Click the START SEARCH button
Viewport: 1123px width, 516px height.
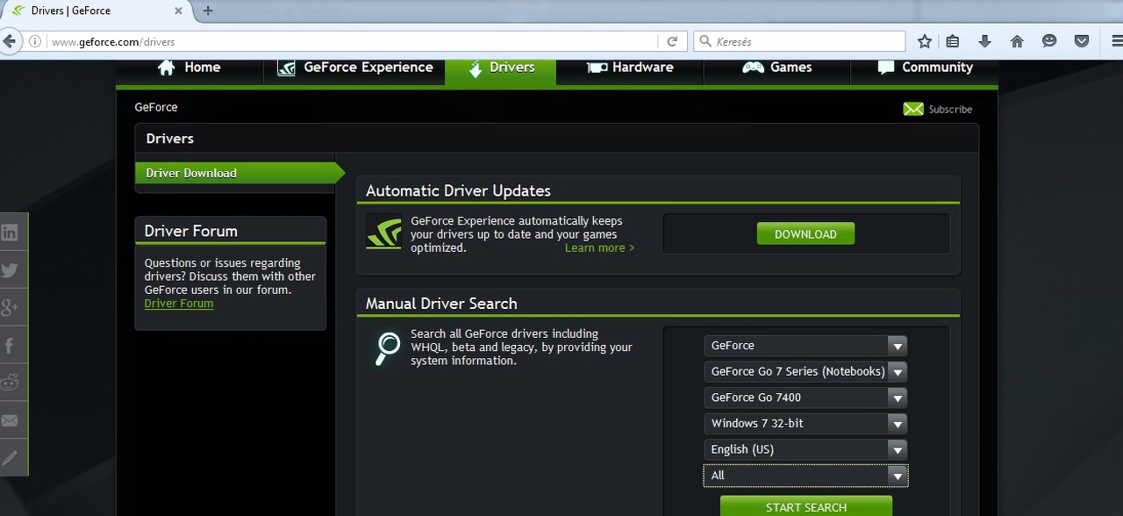806,506
